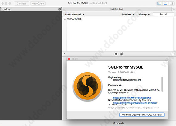Click the search magnifier icon

2,9
